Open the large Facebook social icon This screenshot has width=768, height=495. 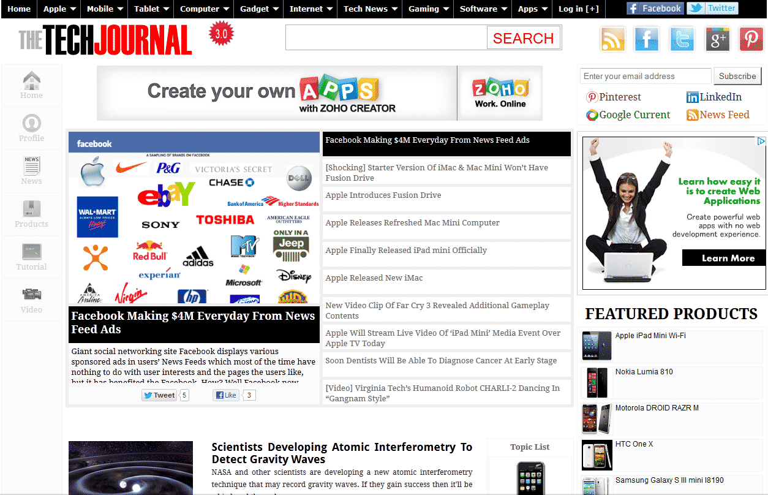tap(647, 39)
